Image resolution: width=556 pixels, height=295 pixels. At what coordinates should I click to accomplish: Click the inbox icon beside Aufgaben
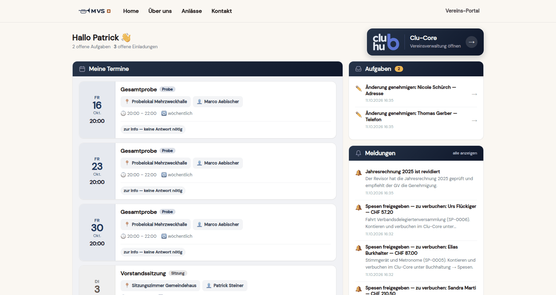[358, 69]
